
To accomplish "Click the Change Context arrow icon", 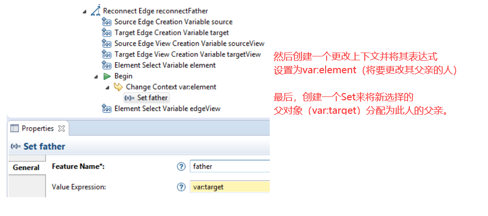I will click(118, 87).
